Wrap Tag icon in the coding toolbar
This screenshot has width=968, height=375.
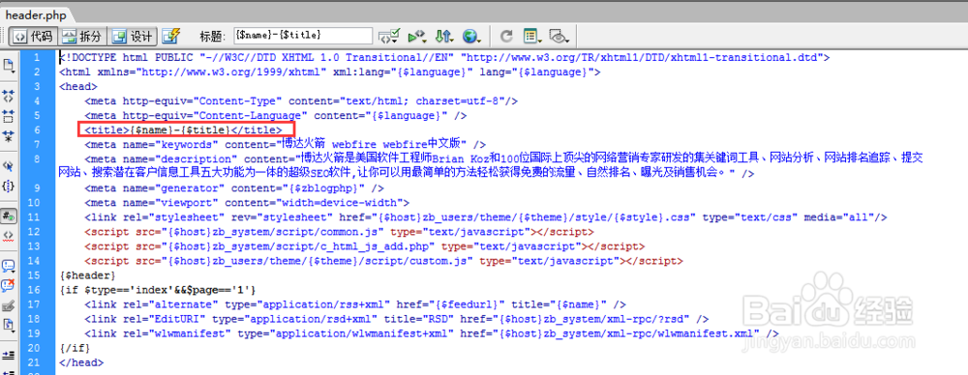pyautogui.click(x=9, y=305)
